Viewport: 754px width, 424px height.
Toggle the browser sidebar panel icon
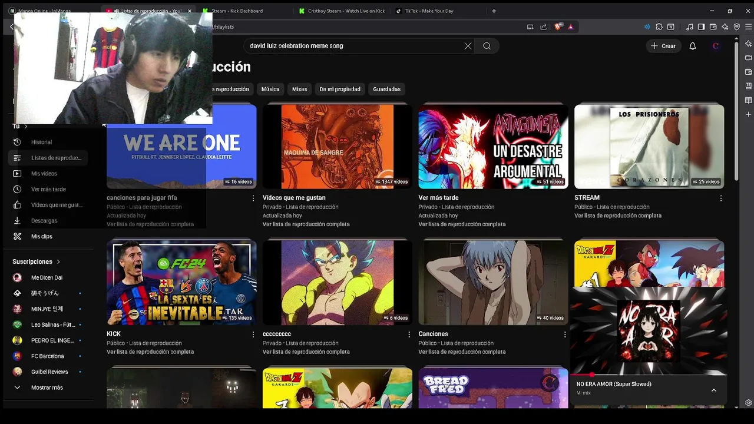[x=701, y=26]
